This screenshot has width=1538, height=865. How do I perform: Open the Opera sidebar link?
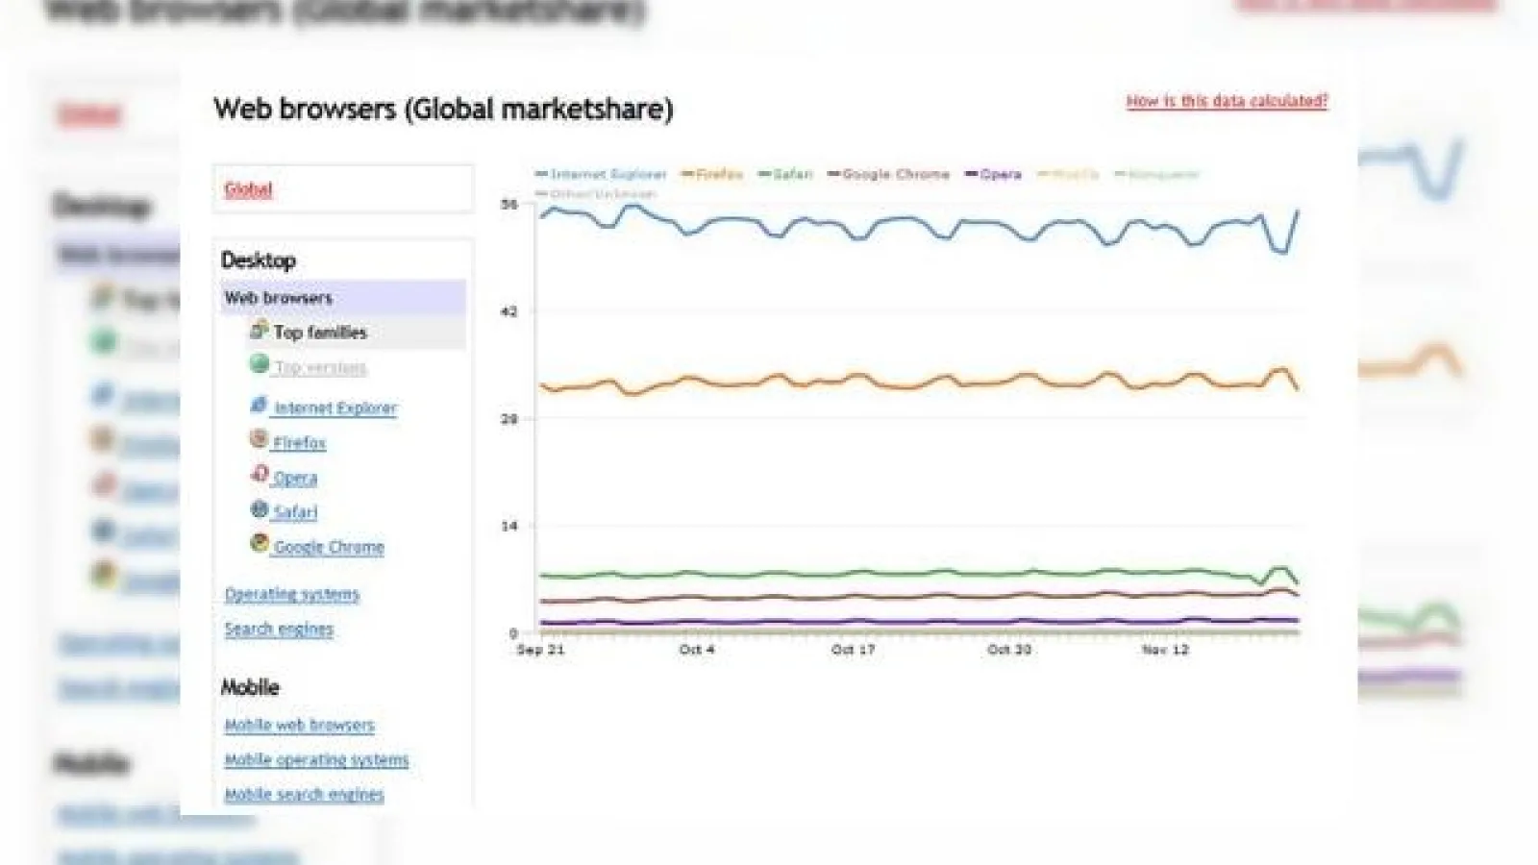tap(295, 478)
